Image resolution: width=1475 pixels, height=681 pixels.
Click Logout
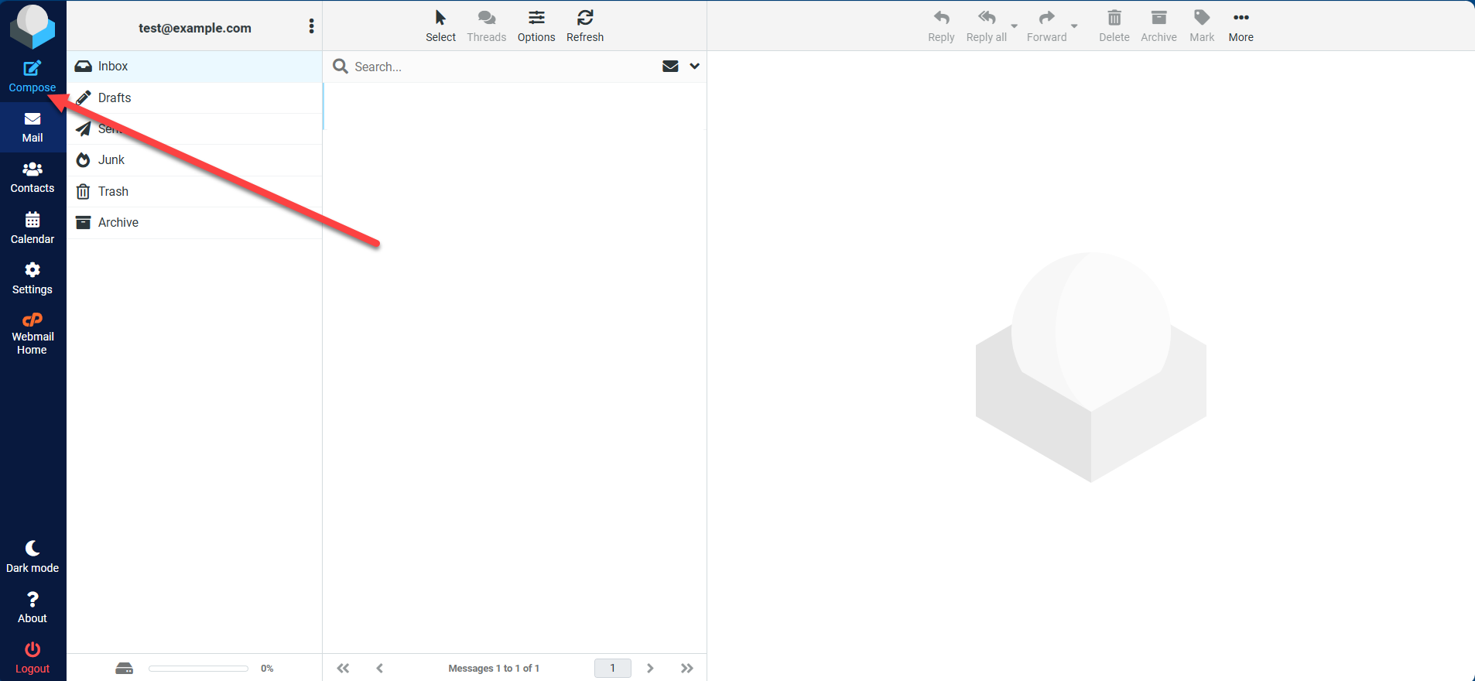click(33, 658)
